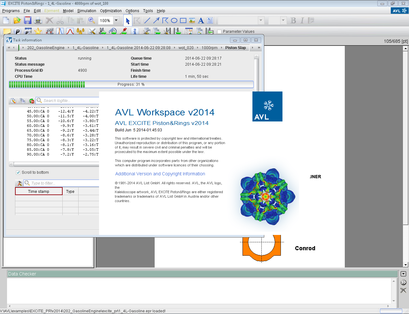The image size is (409, 314).
Task: Select the wot_020 breadcrumb
Action: click(x=186, y=48)
